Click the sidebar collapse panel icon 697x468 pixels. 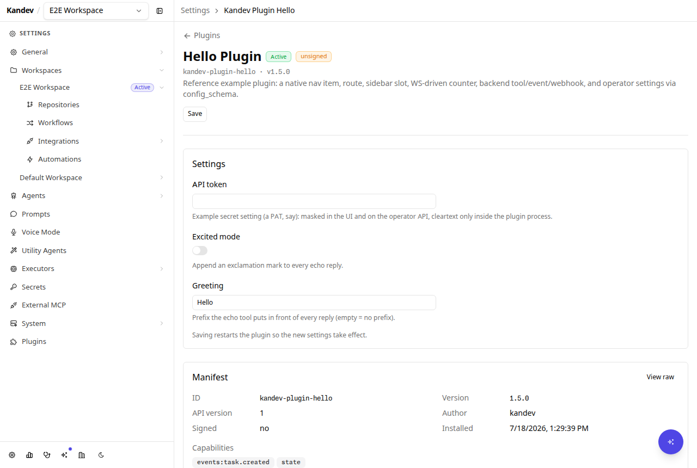(x=160, y=11)
